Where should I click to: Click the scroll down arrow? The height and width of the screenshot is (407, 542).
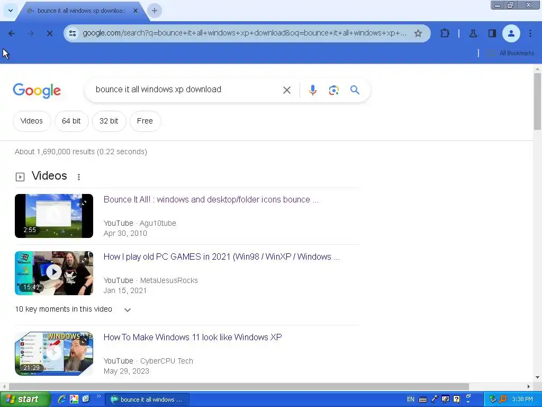pyautogui.click(x=537, y=377)
